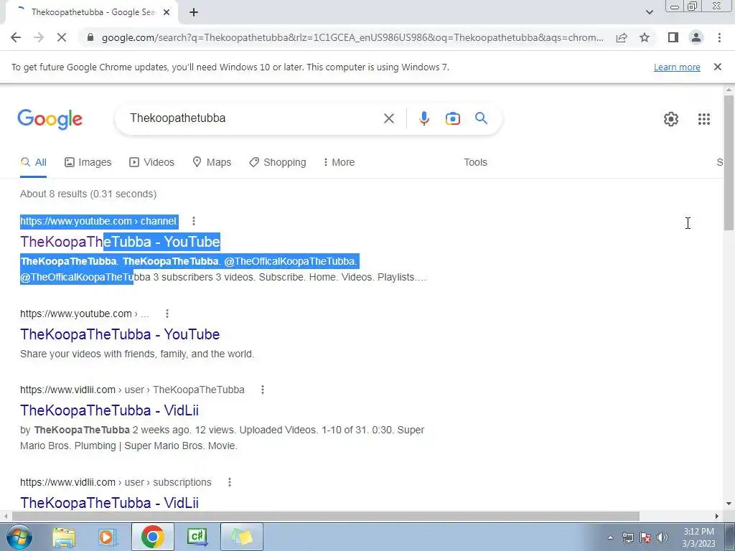Switch to the Maps tab
This screenshot has width=735, height=551.
point(212,162)
